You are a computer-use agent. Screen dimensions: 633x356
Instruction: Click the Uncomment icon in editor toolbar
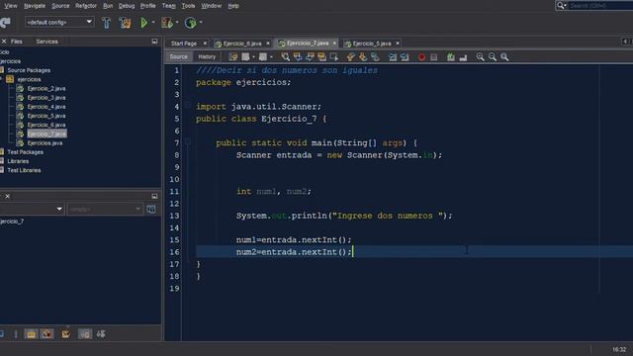click(x=463, y=57)
